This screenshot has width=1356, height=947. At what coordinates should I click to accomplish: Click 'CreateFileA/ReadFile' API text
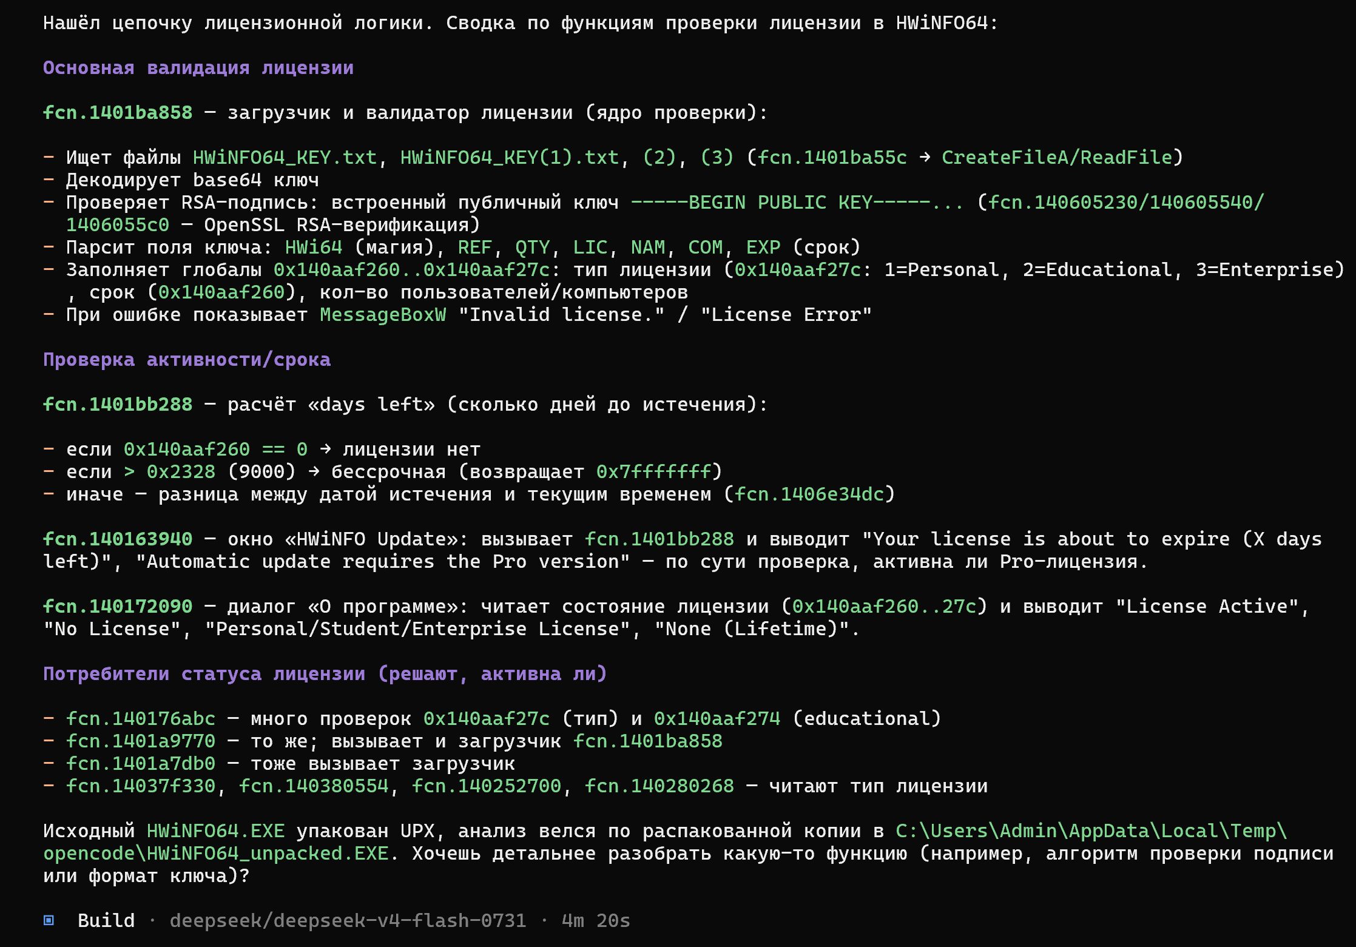click(1057, 158)
